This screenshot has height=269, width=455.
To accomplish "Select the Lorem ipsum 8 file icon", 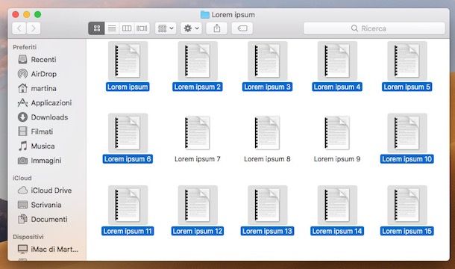I will [267, 133].
